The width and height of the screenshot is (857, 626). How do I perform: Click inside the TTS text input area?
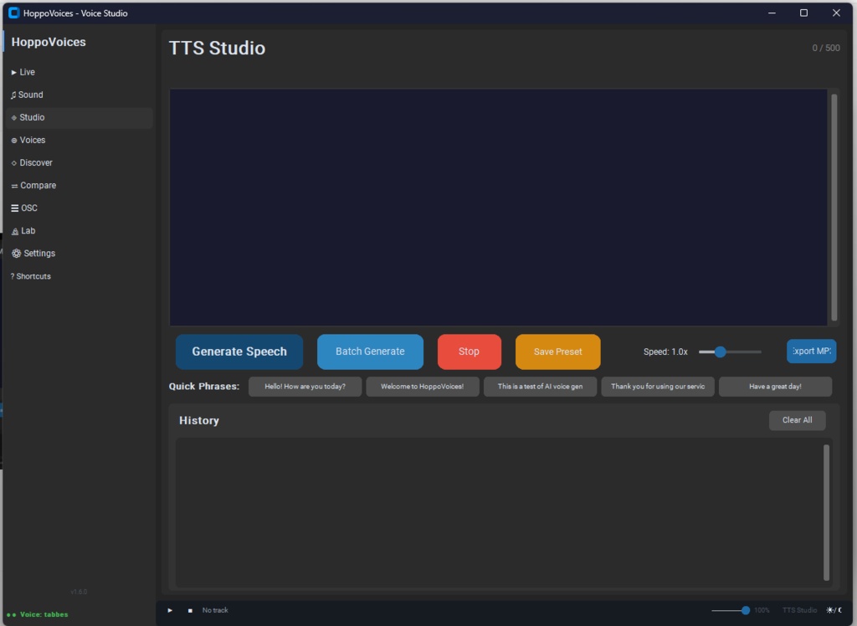click(x=498, y=208)
